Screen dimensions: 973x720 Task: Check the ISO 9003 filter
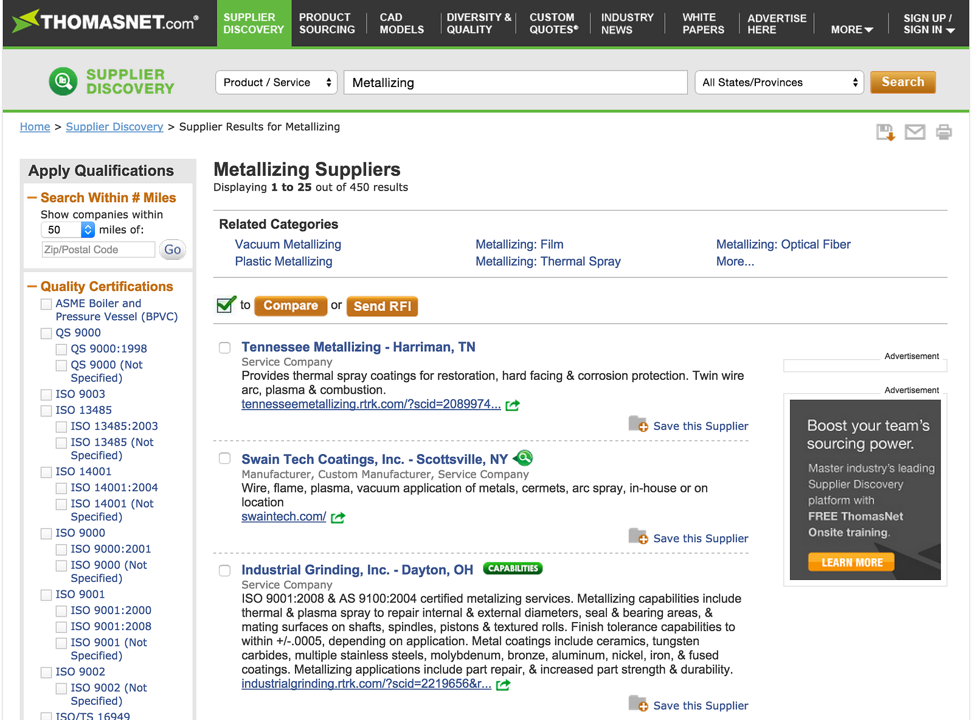point(46,394)
